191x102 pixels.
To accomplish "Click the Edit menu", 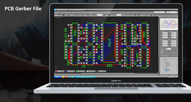I will [59, 12].
